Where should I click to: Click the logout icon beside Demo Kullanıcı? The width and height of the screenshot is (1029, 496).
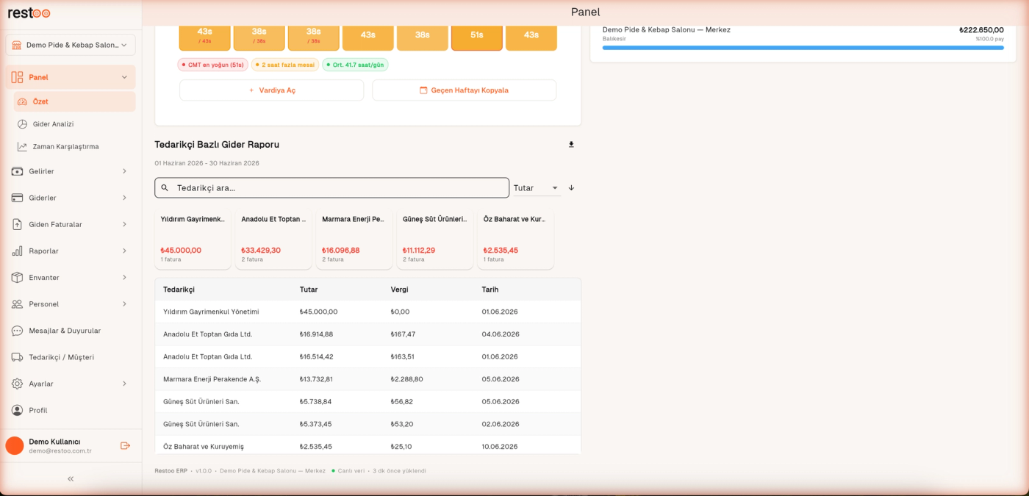click(x=125, y=445)
